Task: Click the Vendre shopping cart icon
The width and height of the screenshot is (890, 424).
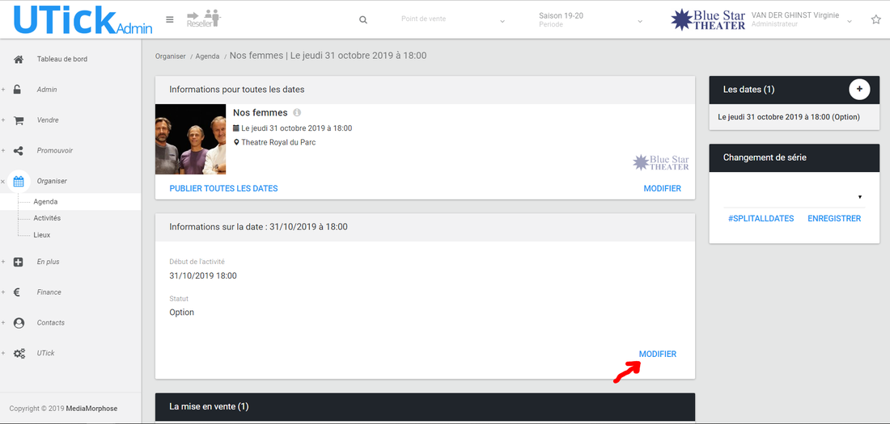Action: [x=19, y=120]
